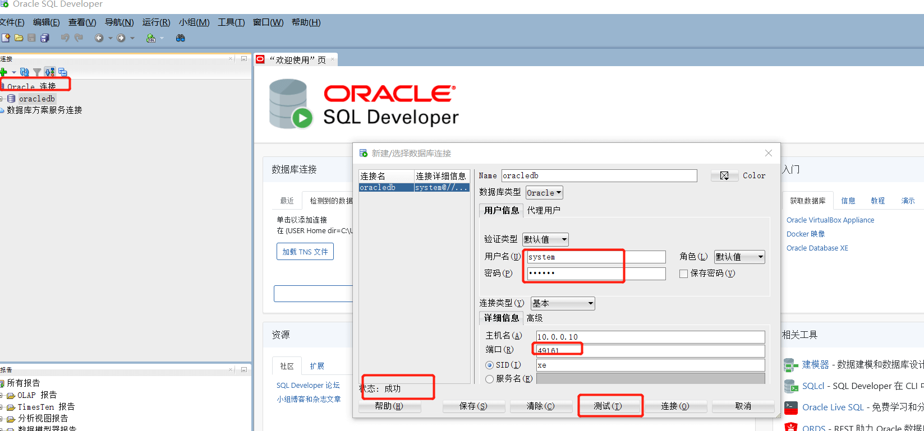
Task: Click the connection color picker icon
Action: coord(724,176)
